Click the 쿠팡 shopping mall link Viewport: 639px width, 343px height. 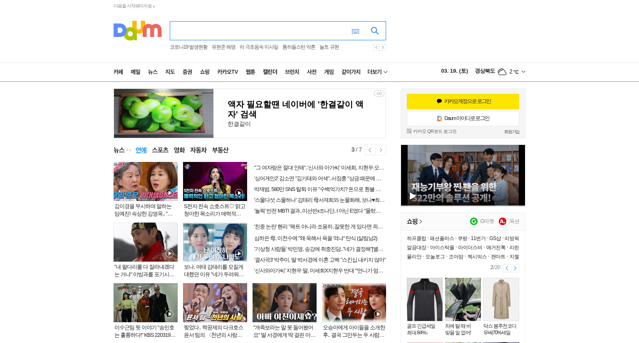[x=462, y=238]
